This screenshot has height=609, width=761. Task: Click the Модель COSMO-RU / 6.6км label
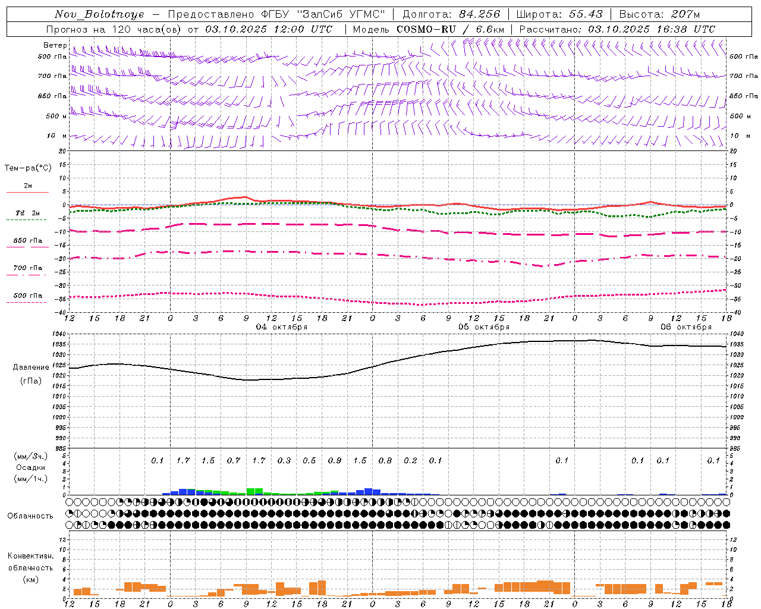tap(429, 29)
